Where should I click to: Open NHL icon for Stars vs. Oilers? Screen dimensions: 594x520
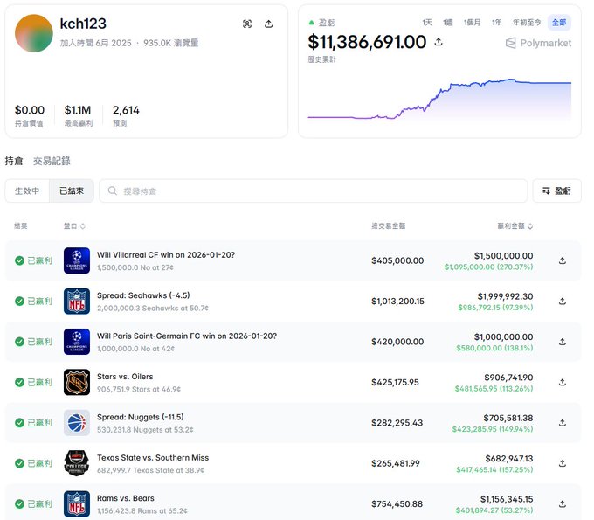coord(77,382)
